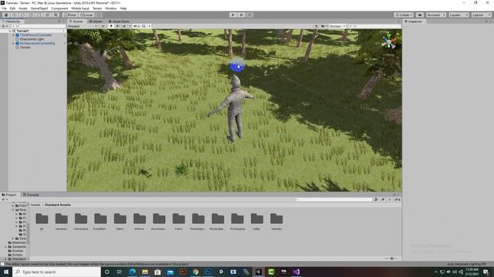Open Visual Studio from taskbar

296,272
